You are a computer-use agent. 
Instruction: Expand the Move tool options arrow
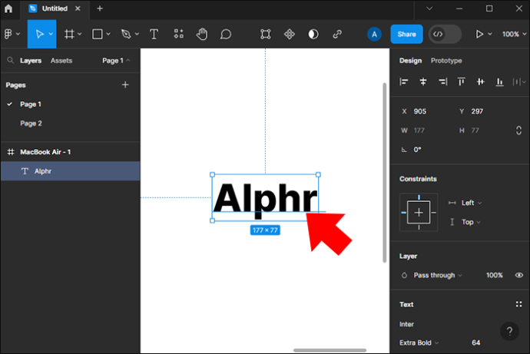tap(51, 34)
